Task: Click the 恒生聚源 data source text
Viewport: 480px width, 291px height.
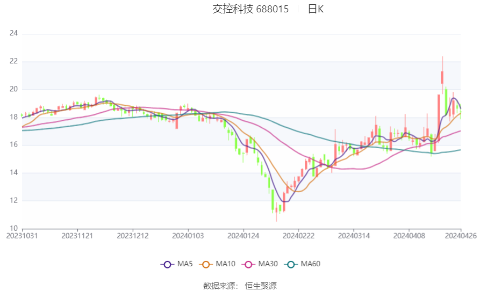Action: click(261, 286)
